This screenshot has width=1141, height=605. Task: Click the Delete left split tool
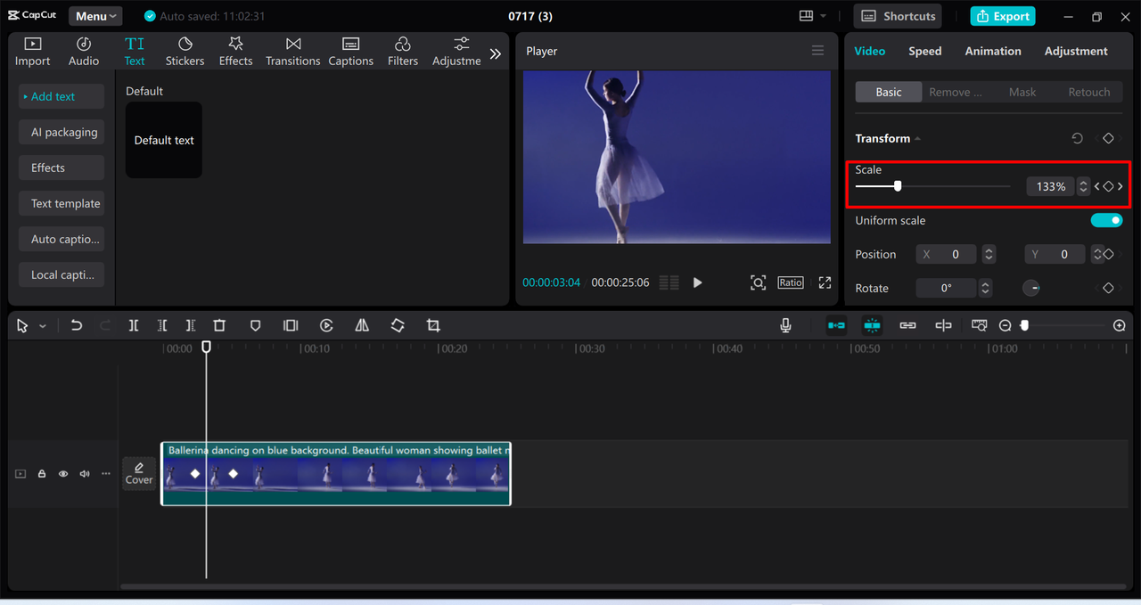pos(162,326)
